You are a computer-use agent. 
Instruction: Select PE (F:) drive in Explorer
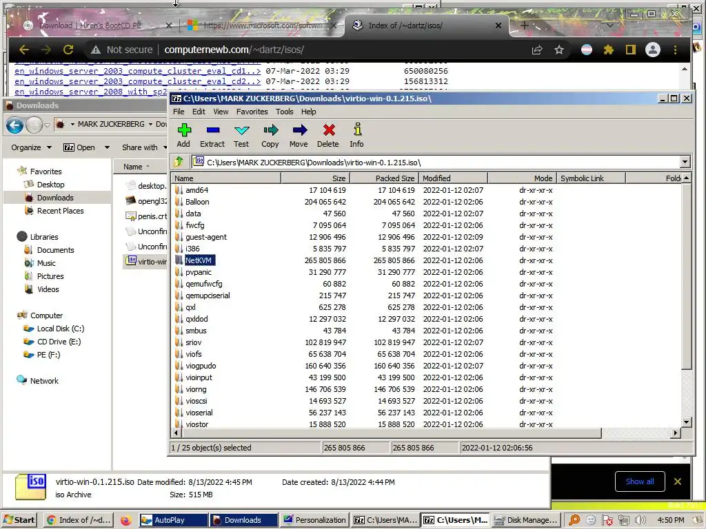point(48,355)
